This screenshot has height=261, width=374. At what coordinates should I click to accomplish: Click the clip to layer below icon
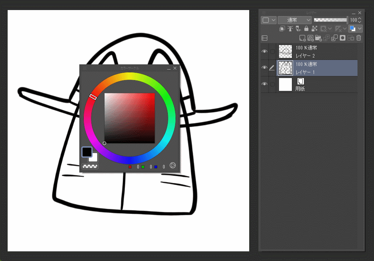(x=282, y=29)
